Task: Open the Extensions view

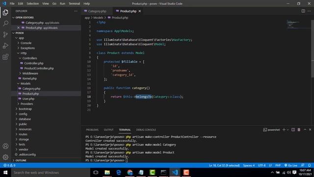Action: click(5, 57)
